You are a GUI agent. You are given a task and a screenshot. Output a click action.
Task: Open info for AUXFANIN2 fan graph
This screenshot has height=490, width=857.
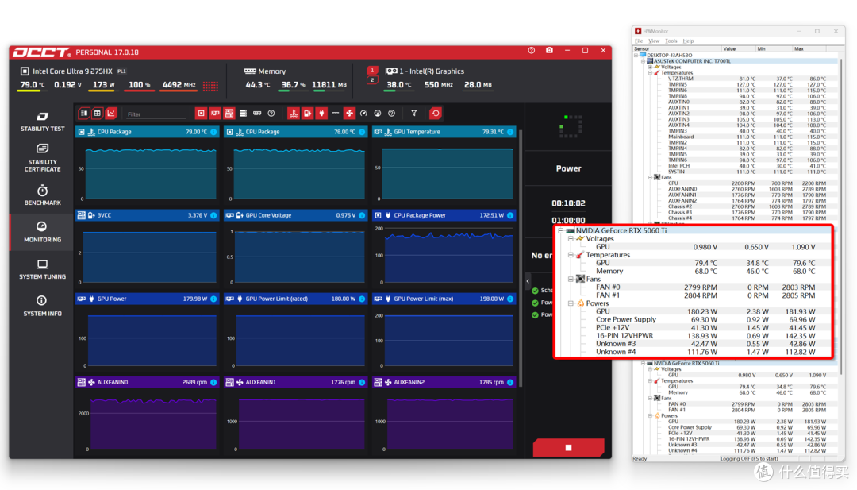pyautogui.click(x=510, y=382)
